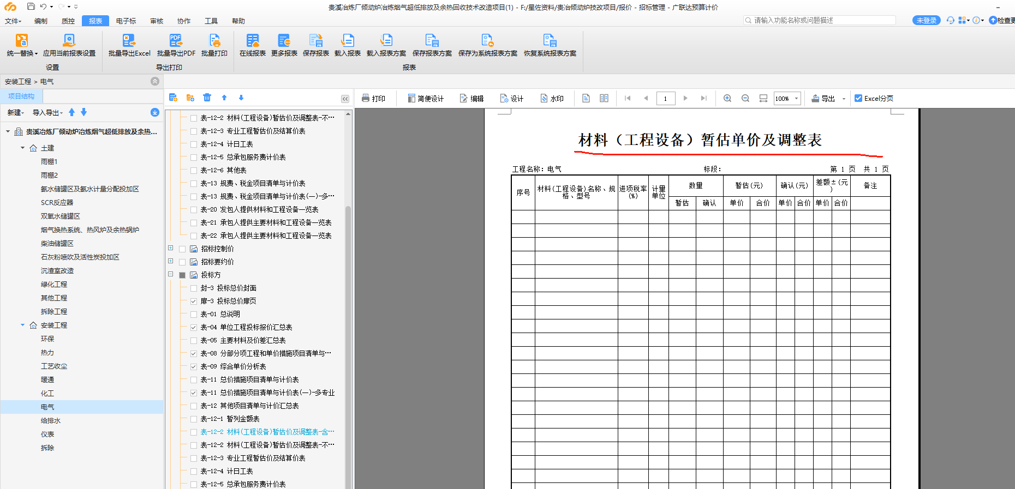
Task: Check 表-12-1 暂列金额表
Action: click(194, 419)
